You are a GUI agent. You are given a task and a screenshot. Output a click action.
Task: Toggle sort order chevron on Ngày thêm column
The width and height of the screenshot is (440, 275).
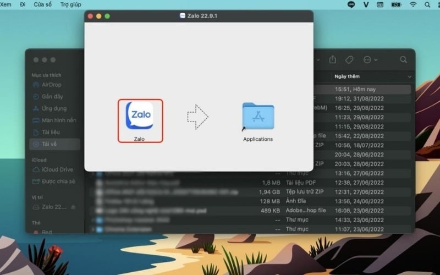coord(409,76)
